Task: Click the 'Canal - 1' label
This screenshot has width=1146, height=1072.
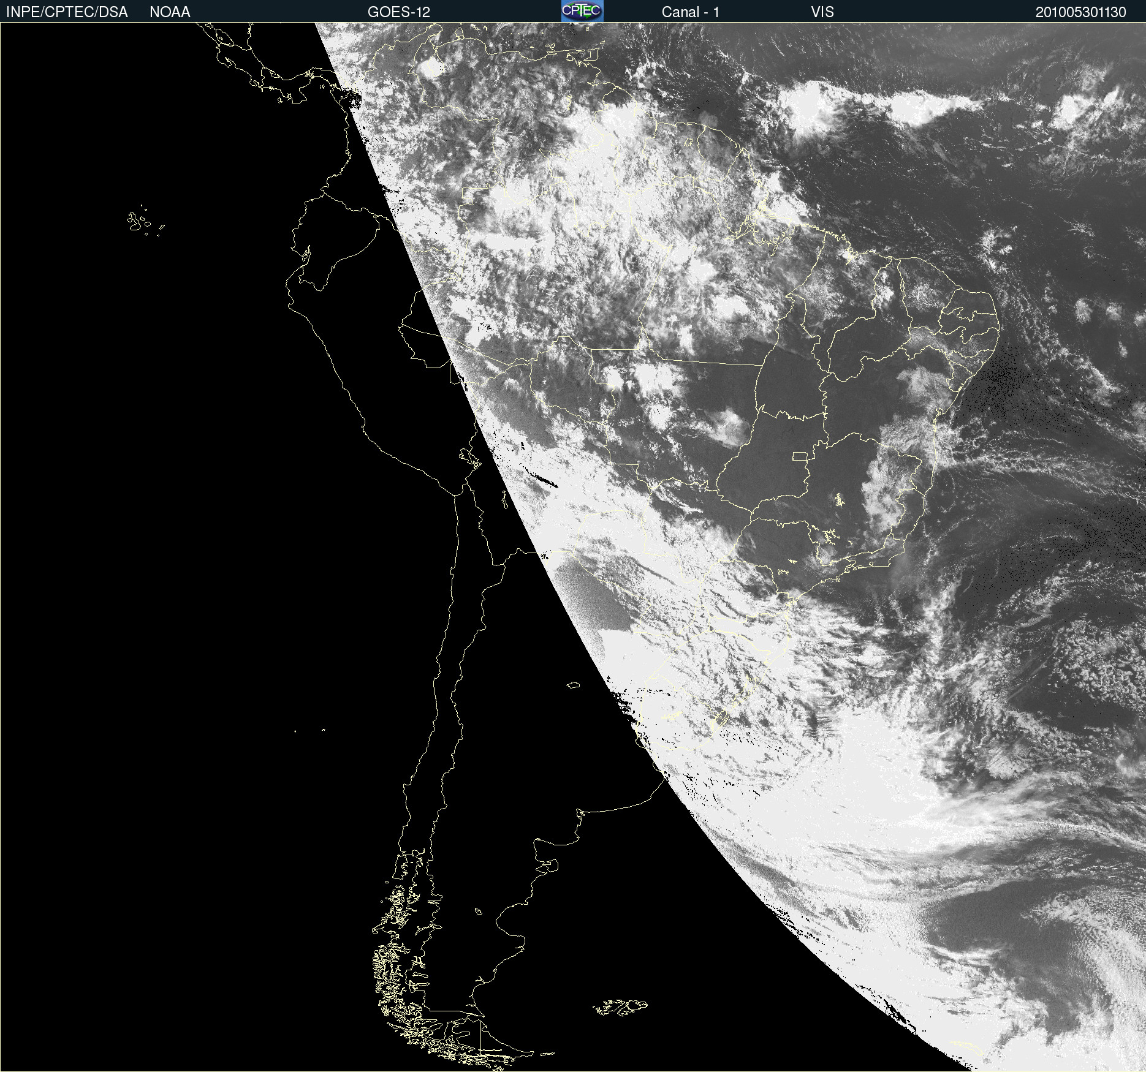Action: 691,12
